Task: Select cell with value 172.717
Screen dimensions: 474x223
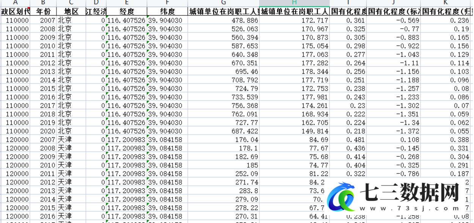Action: click(x=294, y=20)
